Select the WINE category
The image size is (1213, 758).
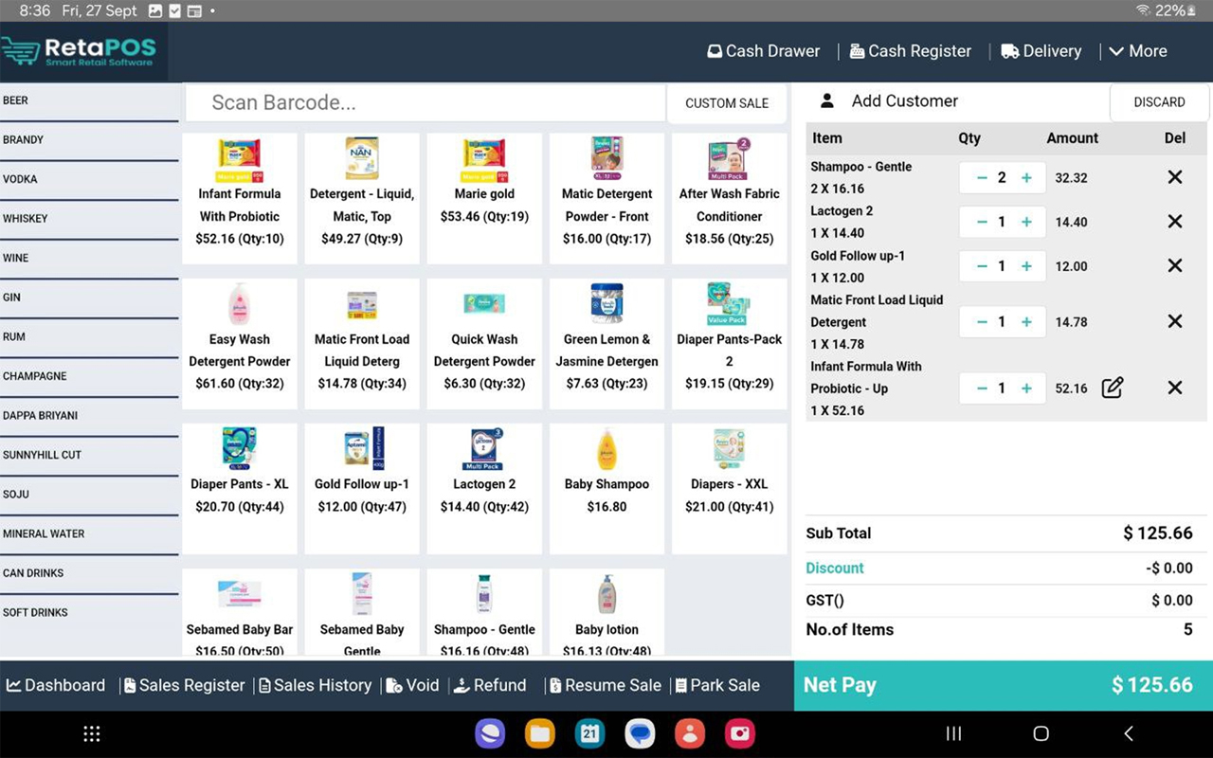coord(89,259)
